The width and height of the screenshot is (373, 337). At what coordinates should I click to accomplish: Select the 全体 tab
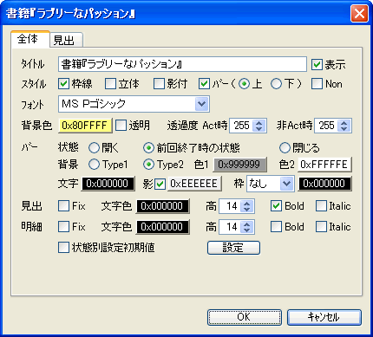30,39
